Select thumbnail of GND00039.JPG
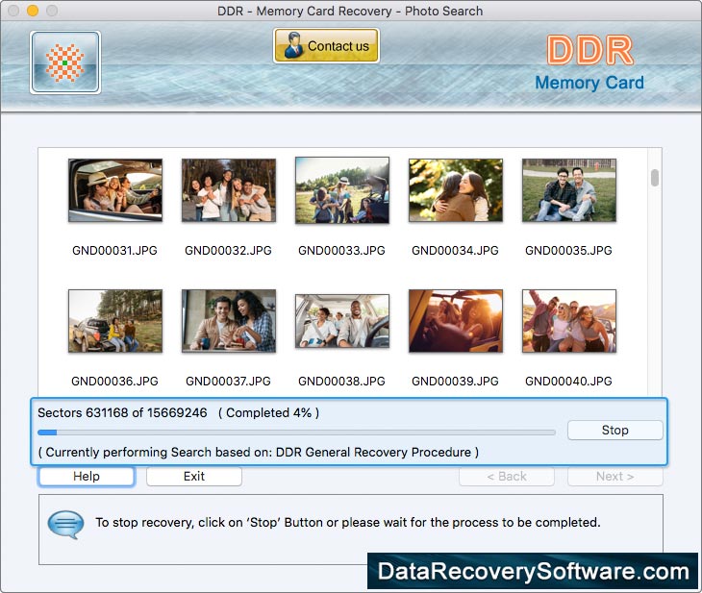This screenshot has height=593, width=702. 456,321
